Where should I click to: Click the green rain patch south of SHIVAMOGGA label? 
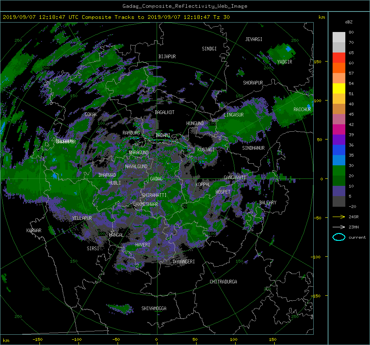[x=120, y=309]
